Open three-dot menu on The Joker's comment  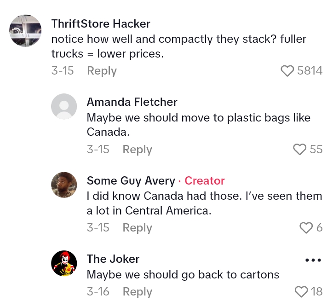click(313, 260)
